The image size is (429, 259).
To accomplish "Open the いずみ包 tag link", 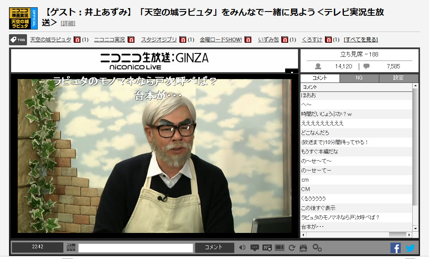I will 268,40.
